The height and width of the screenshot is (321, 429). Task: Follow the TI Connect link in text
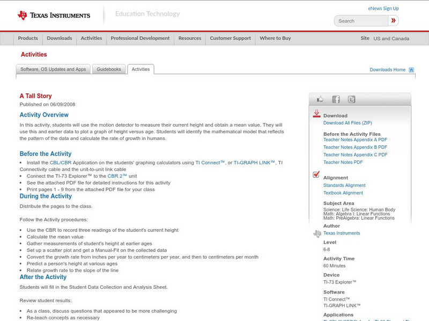[x=210, y=163]
